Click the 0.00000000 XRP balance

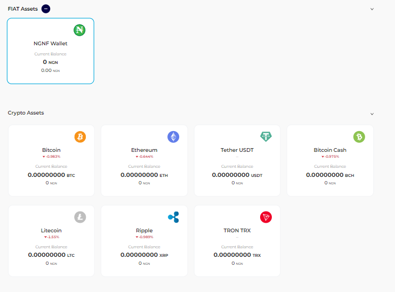[x=144, y=255]
